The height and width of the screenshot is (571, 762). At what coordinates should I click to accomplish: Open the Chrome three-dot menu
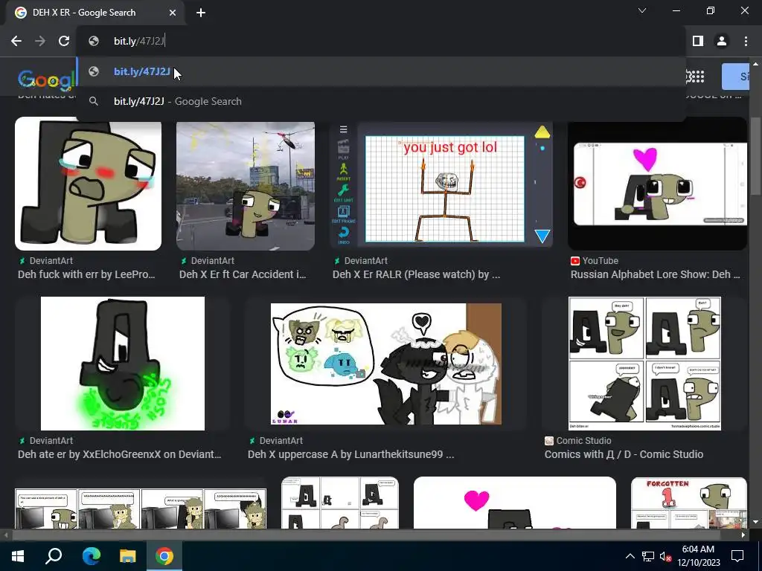[746, 42]
